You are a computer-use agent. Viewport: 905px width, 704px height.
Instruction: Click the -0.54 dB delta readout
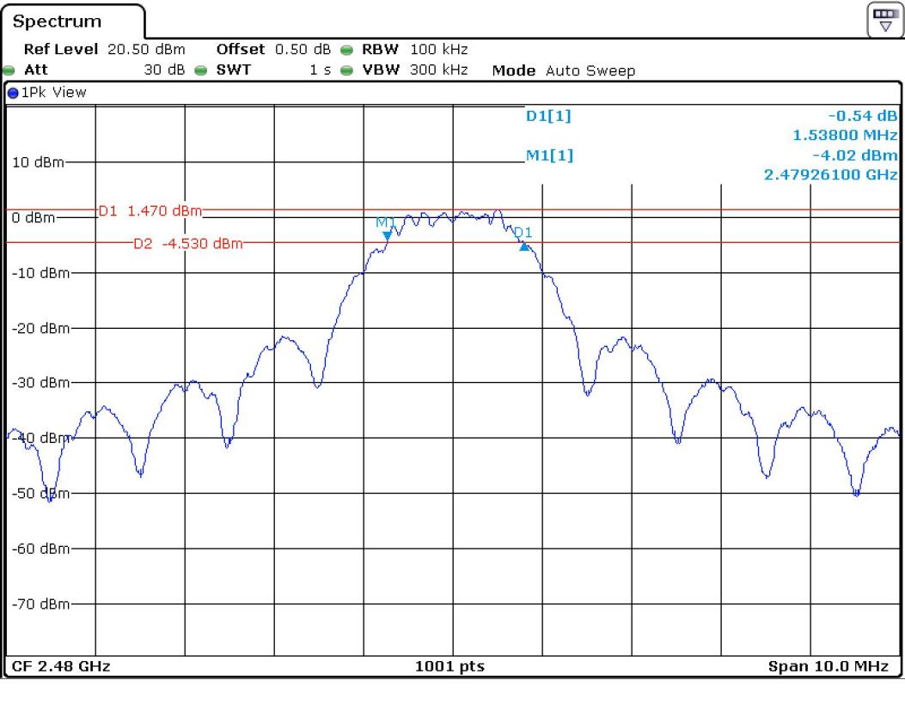click(862, 116)
